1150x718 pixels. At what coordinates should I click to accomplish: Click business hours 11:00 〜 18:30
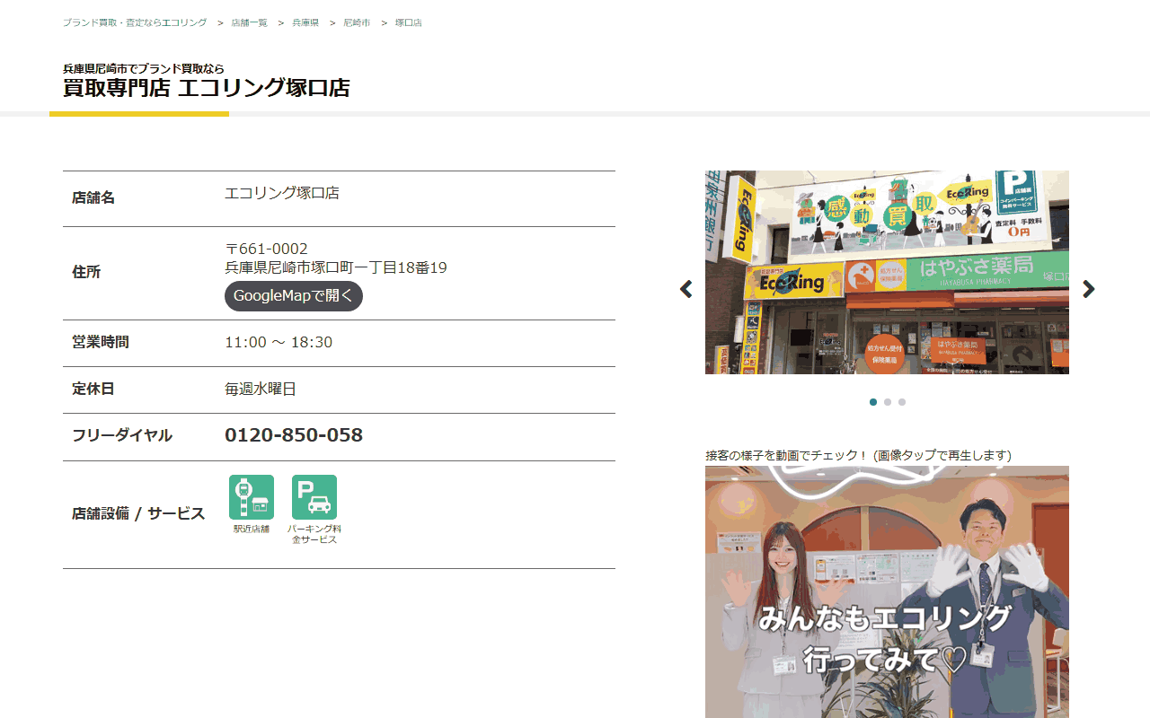pos(279,342)
